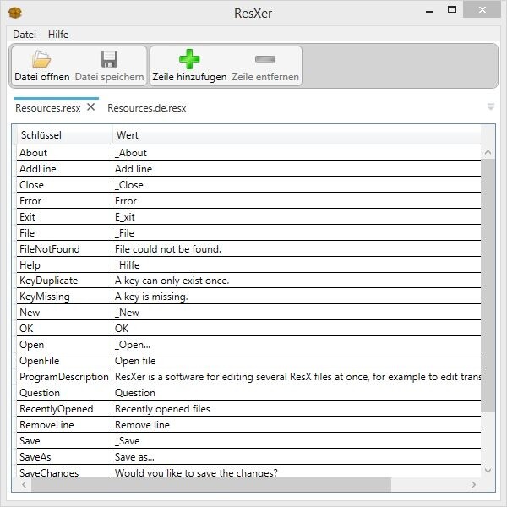Select the OK key cell
The image size is (507, 507).
pyautogui.click(x=64, y=328)
